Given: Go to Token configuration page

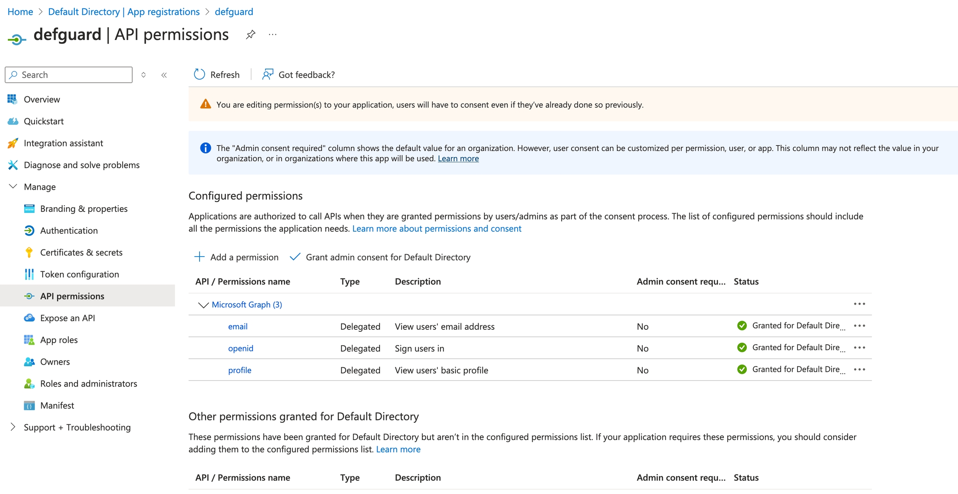Looking at the screenshot, I should (79, 274).
